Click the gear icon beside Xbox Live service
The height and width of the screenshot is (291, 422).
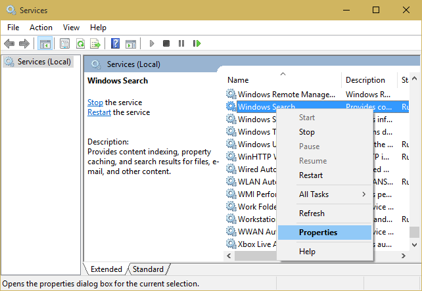231,244
